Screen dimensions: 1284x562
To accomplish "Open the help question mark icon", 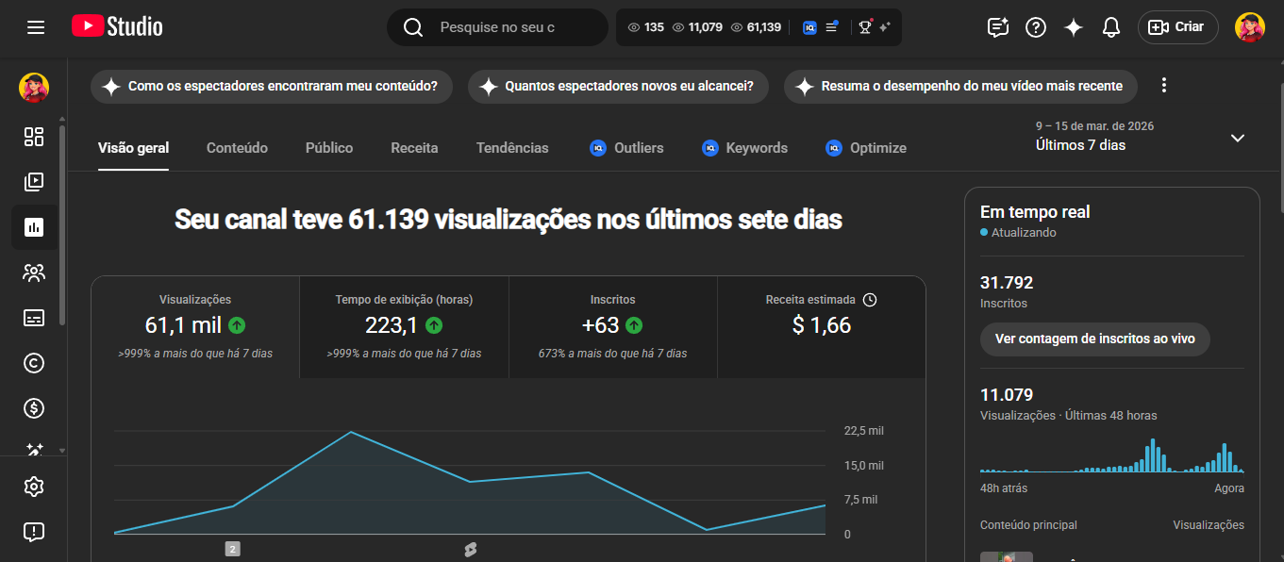I will [x=1036, y=27].
